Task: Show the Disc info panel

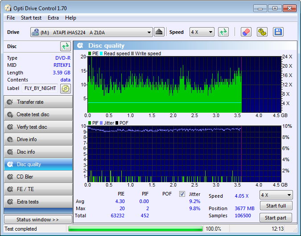Action: click(x=38, y=152)
